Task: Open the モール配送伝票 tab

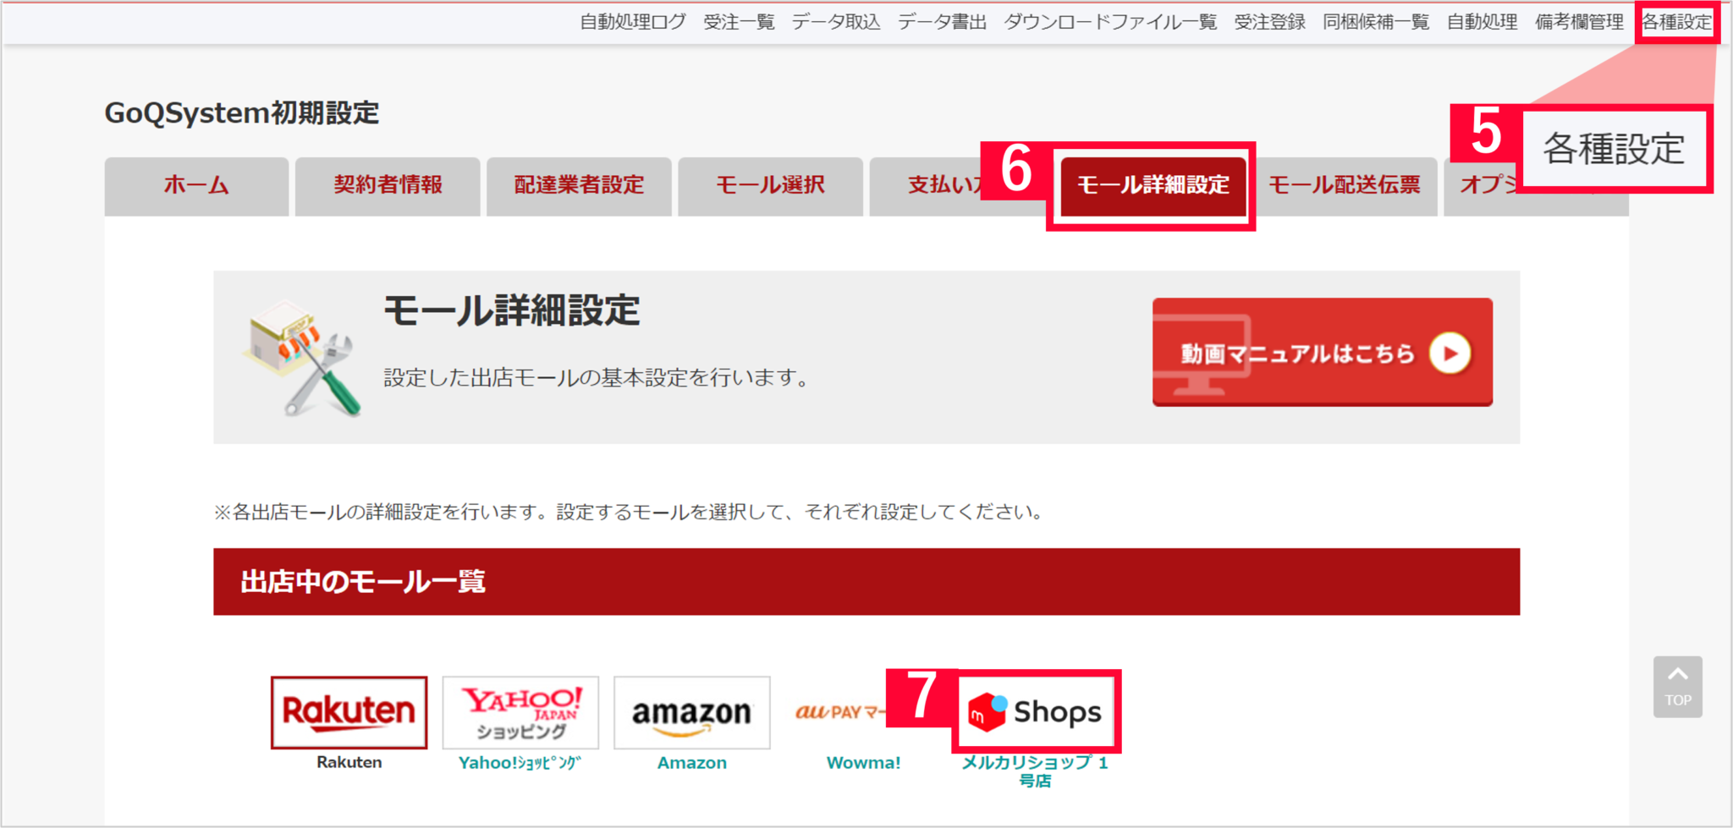Action: click(1344, 186)
